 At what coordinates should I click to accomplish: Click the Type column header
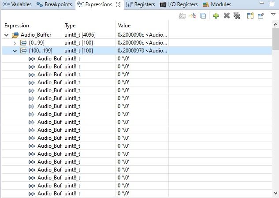(x=89, y=26)
